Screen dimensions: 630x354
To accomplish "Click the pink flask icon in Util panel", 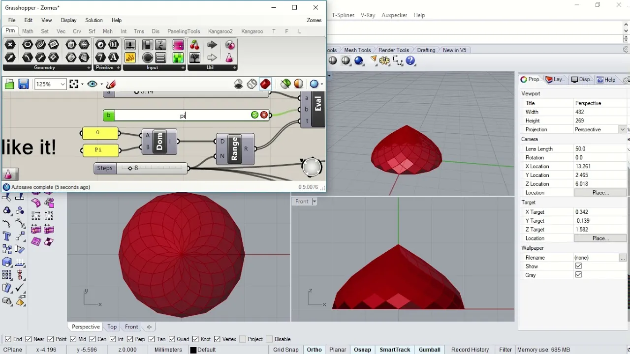I will pos(229,58).
